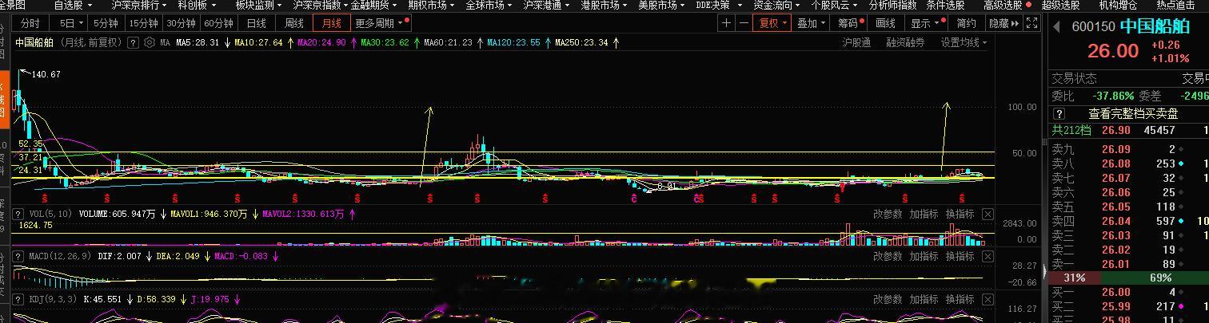1209x323 pixels.
Task: Zoom out chart with minus button
Action: coord(744,23)
